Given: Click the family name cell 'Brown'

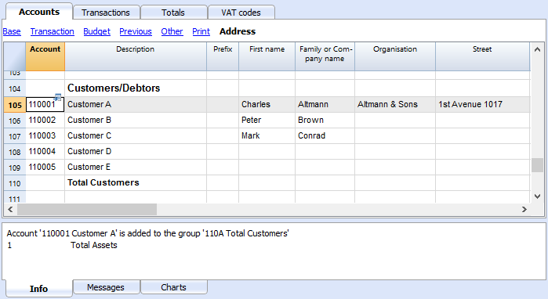Looking at the screenshot, I should pos(325,120).
